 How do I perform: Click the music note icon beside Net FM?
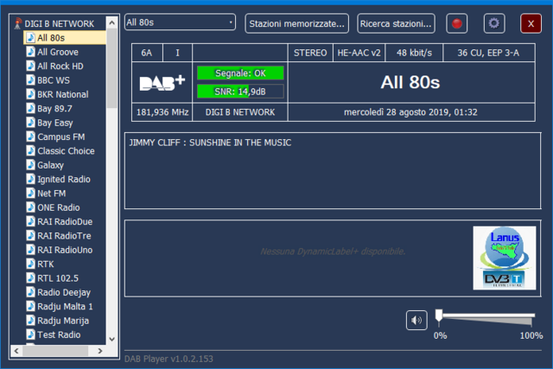31,194
